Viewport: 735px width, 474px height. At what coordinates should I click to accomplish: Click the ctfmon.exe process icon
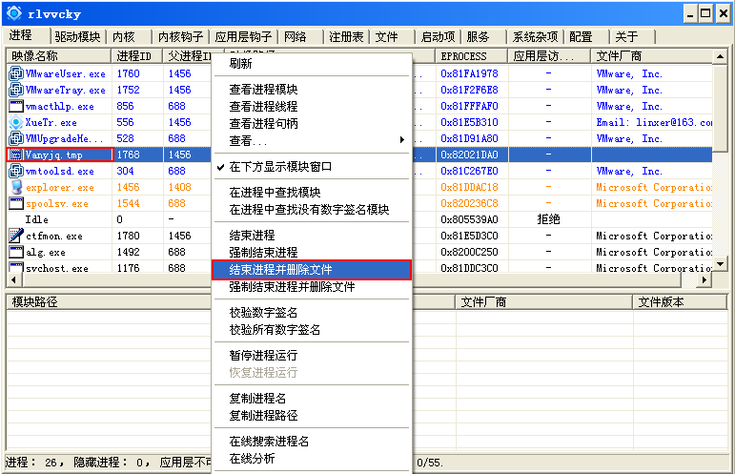[15, 236]
